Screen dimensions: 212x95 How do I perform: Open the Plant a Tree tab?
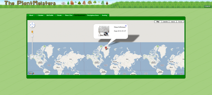pos(69,15)
